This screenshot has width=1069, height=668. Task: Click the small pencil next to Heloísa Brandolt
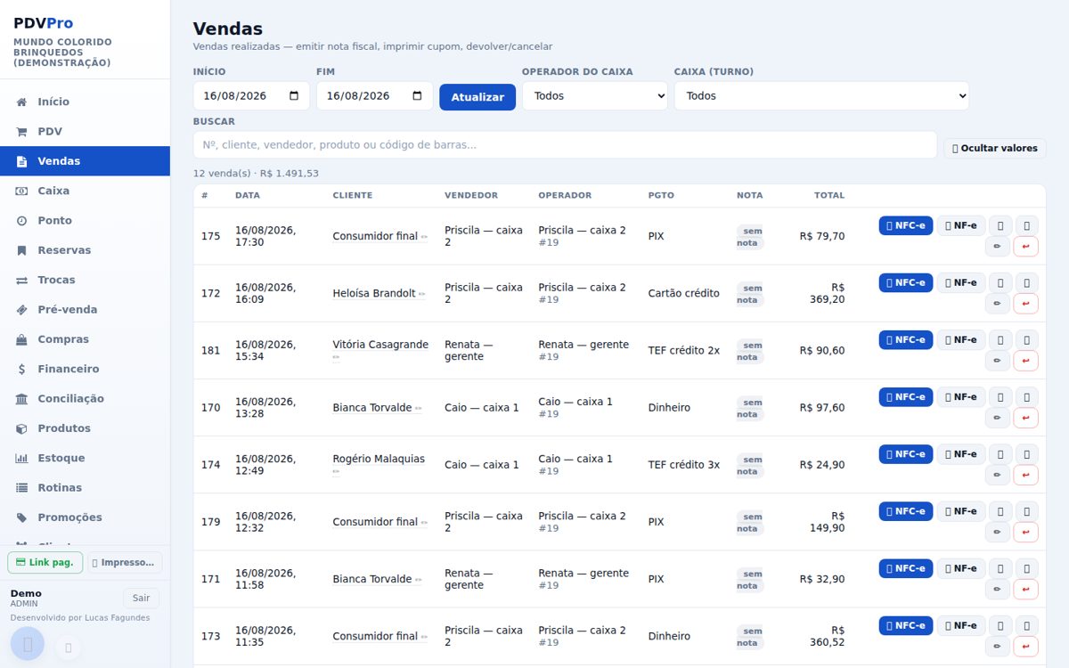tap(422, 294)
